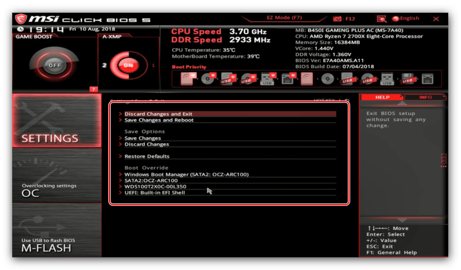Select the UEFI CD/DVD boot priority icon
Viewport: 461px width, 270px height.
click(209, 79)
